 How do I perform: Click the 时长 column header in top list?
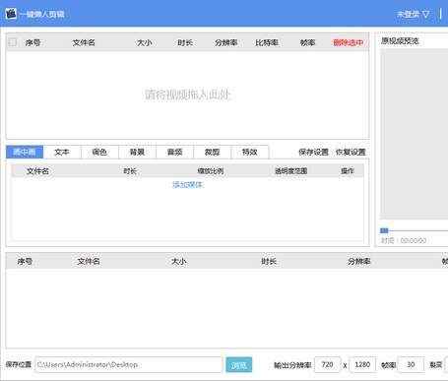tap(185, 42)
